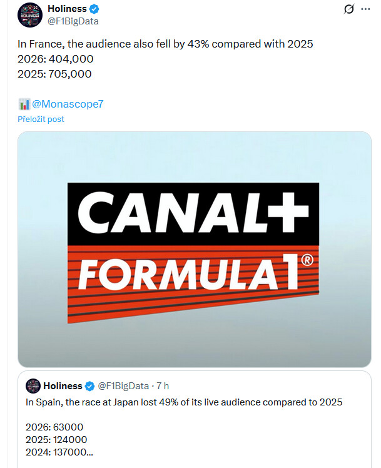The height and width of the screenshot is (468, 381).
Task: Click the 'Přeložit post' translate link
Action: (41, 119)
